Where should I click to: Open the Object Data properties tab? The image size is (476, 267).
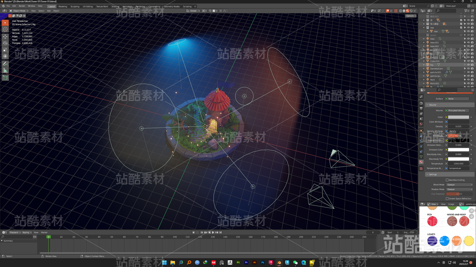pyautogui.click(x=421, y=157)
